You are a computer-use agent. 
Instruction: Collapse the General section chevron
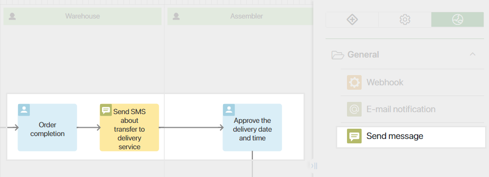pyautogui.click(x=473, y=54)
